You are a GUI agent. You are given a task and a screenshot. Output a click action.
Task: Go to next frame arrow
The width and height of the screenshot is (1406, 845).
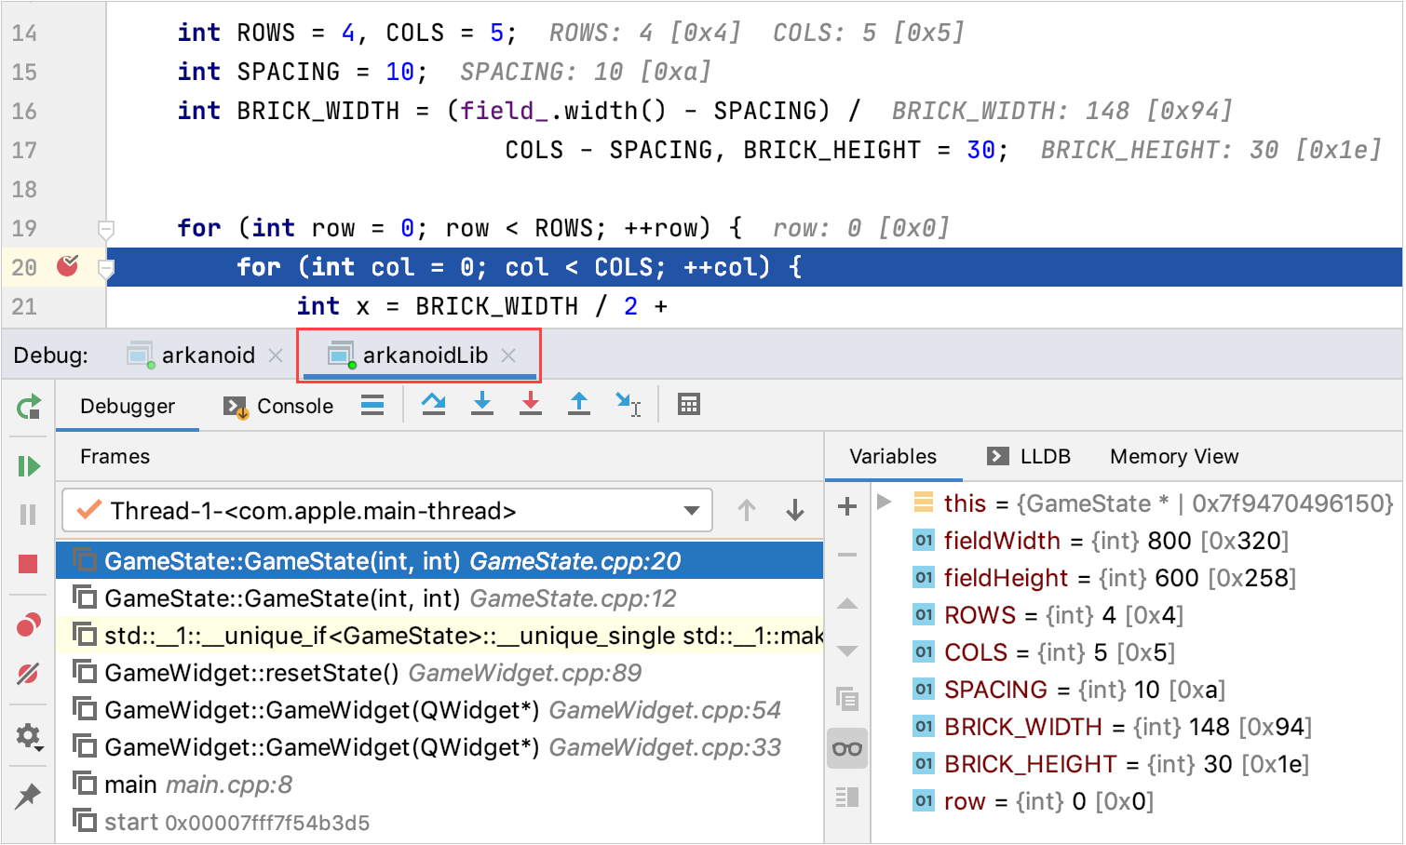click(795, 510)
